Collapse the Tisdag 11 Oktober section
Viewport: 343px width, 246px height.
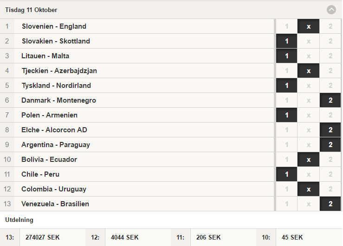tap(331, 10)
